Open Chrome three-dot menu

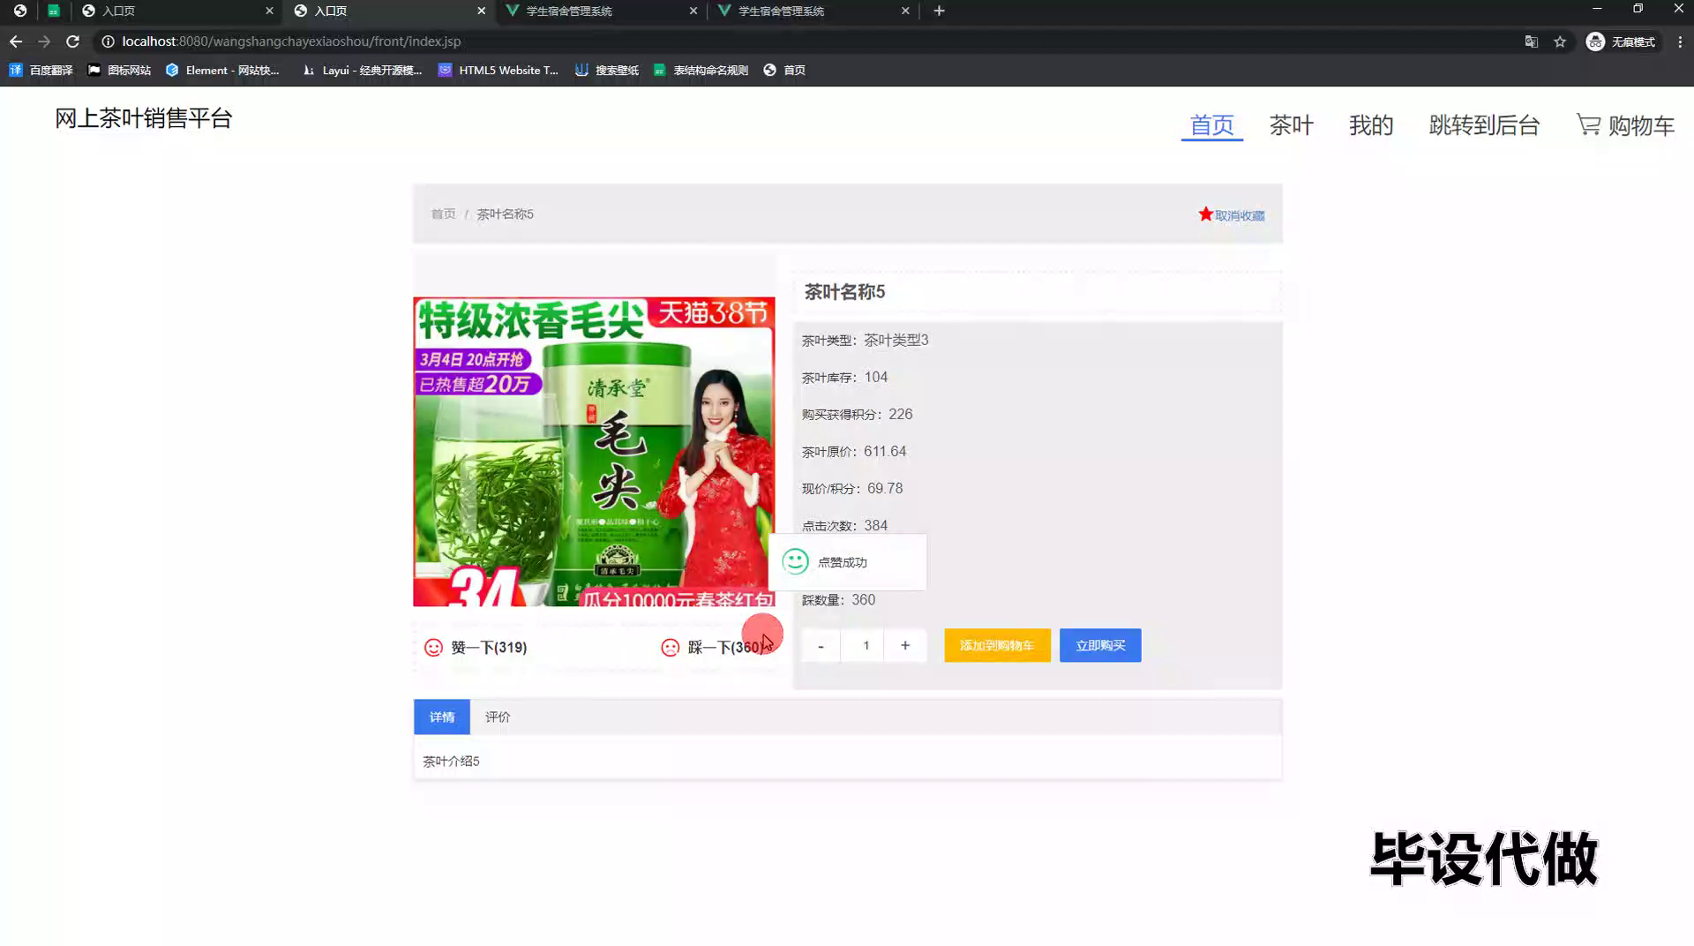tap(1680, 41)
